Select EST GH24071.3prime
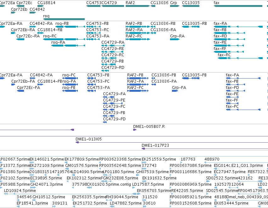 (x=47, y=184)
